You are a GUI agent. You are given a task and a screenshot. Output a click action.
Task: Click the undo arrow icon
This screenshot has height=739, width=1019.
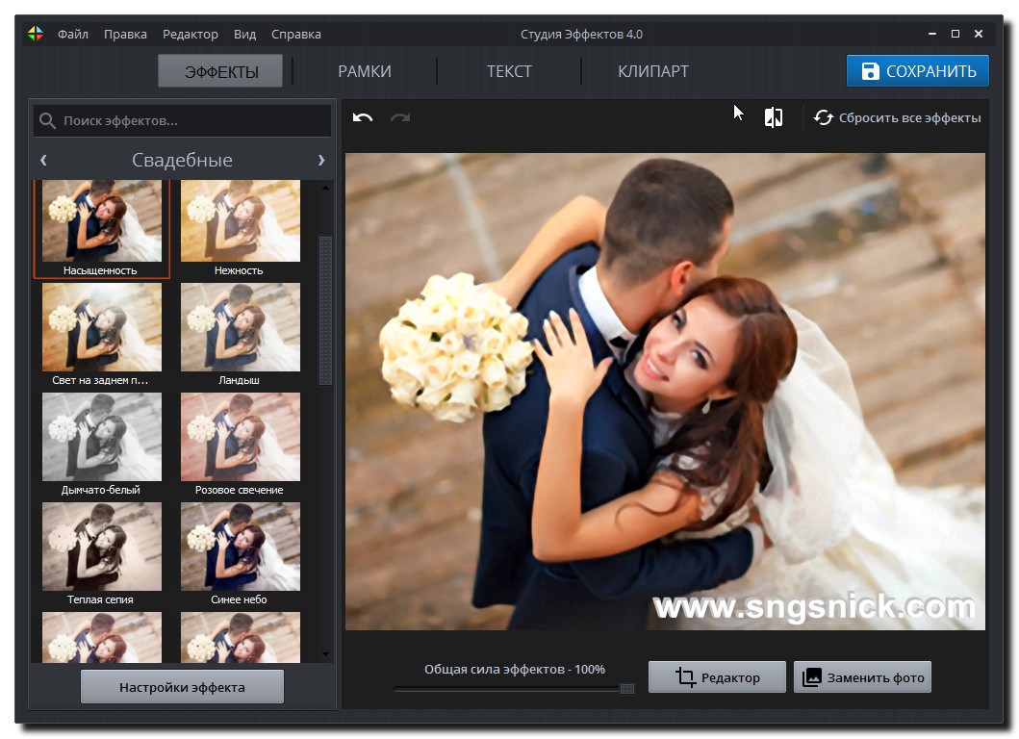click(x=363, y=117)
